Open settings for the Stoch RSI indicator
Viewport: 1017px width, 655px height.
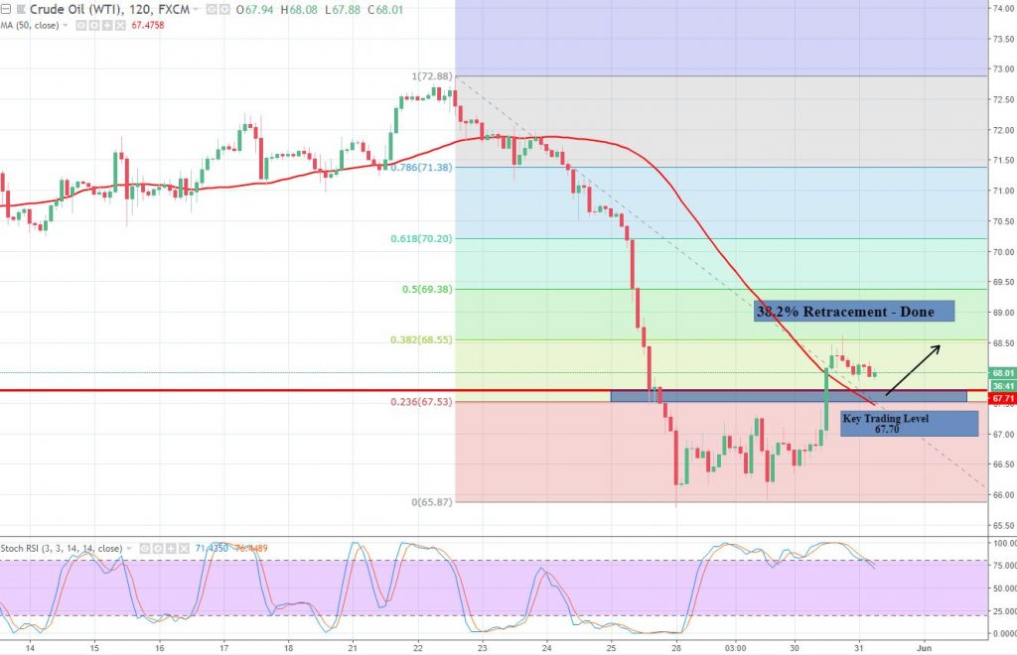(158, 548)
